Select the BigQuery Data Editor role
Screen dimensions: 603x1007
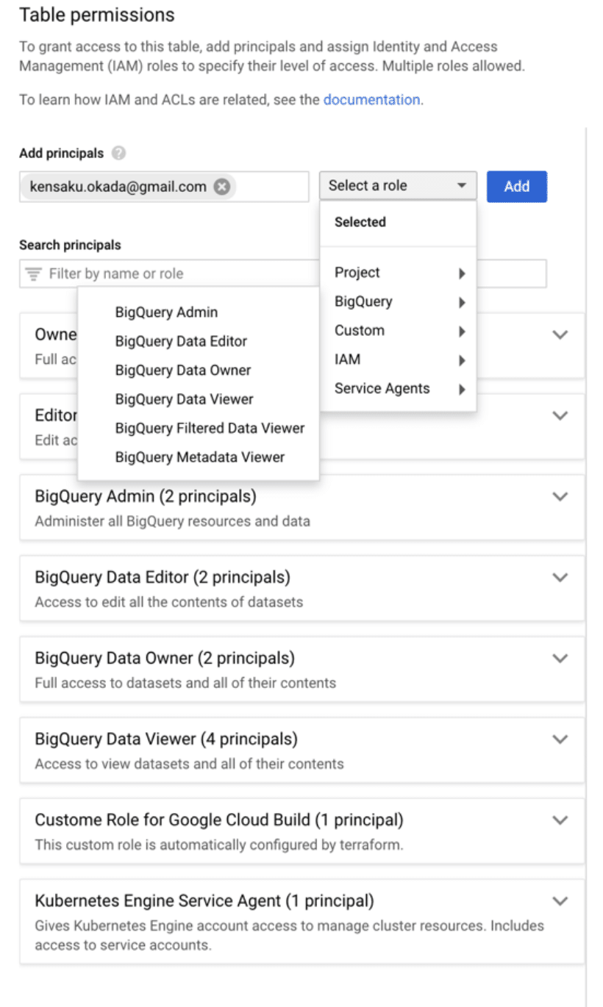181,341
